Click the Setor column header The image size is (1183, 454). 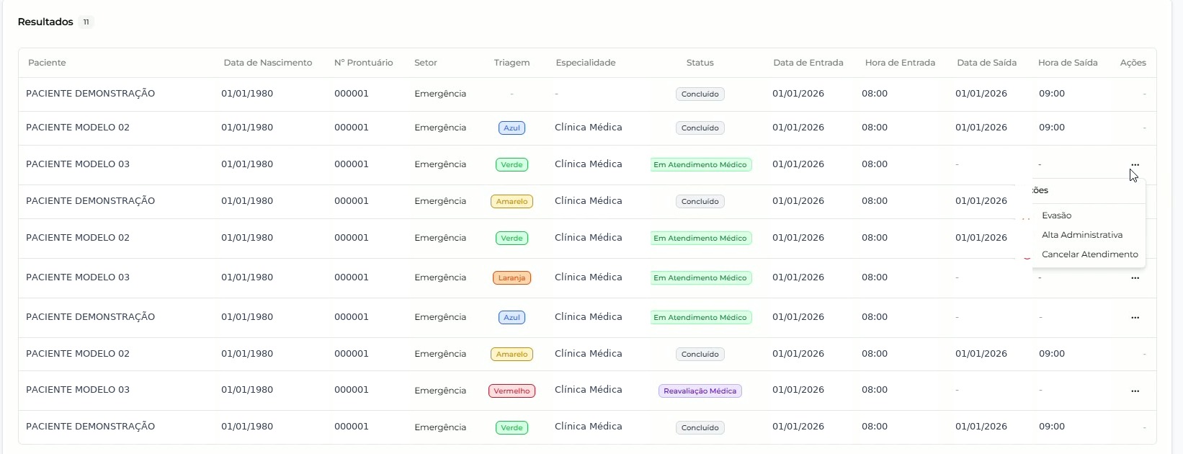tap(426, 63)
